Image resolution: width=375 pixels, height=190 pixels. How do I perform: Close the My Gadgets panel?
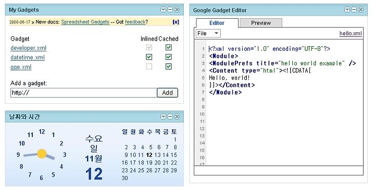coord(177,9)
